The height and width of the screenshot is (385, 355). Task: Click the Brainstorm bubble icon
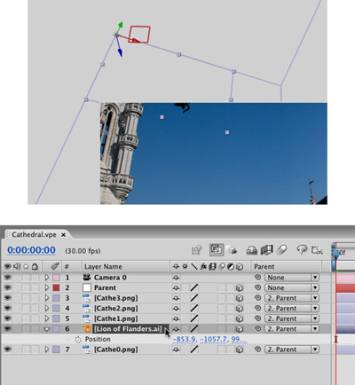coord(302,250)
